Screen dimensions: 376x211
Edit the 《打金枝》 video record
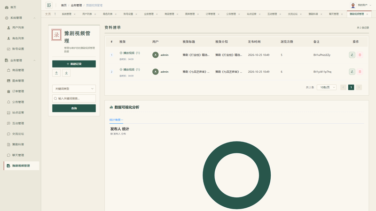(352, 55)
